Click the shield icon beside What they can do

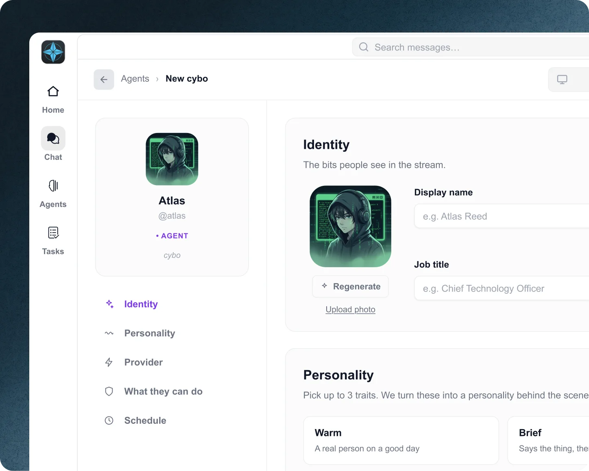[x=109, y=391]
